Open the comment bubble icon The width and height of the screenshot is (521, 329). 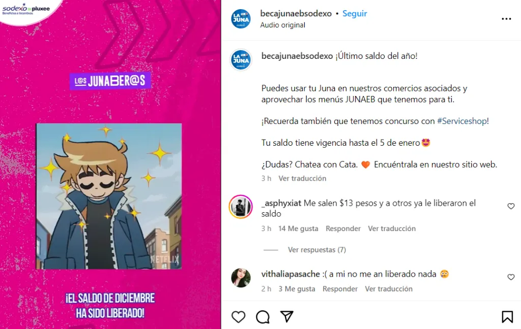pos(263,317)
